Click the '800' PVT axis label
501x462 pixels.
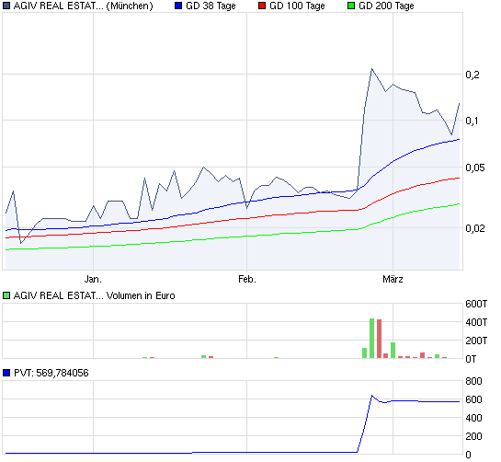[473, 381]
